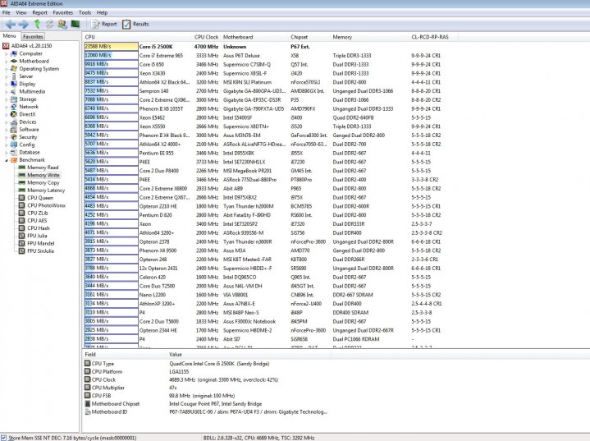The height and width of the screenshot is (441, 590).
Task: Expand the Motherboard tree node
Action: point(6,62)
